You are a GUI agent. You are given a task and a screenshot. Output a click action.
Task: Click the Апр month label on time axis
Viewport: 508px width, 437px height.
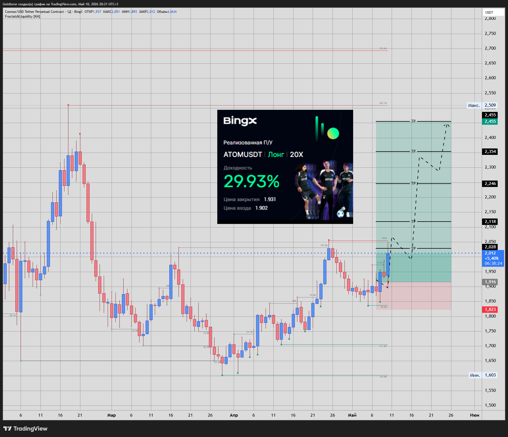(234, 415)
